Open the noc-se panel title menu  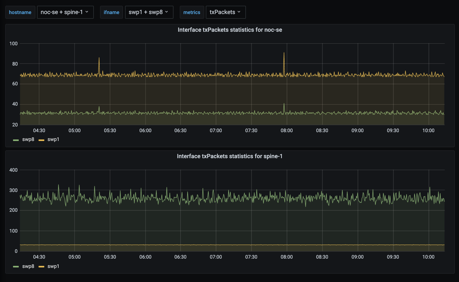[x=229, y=30]
